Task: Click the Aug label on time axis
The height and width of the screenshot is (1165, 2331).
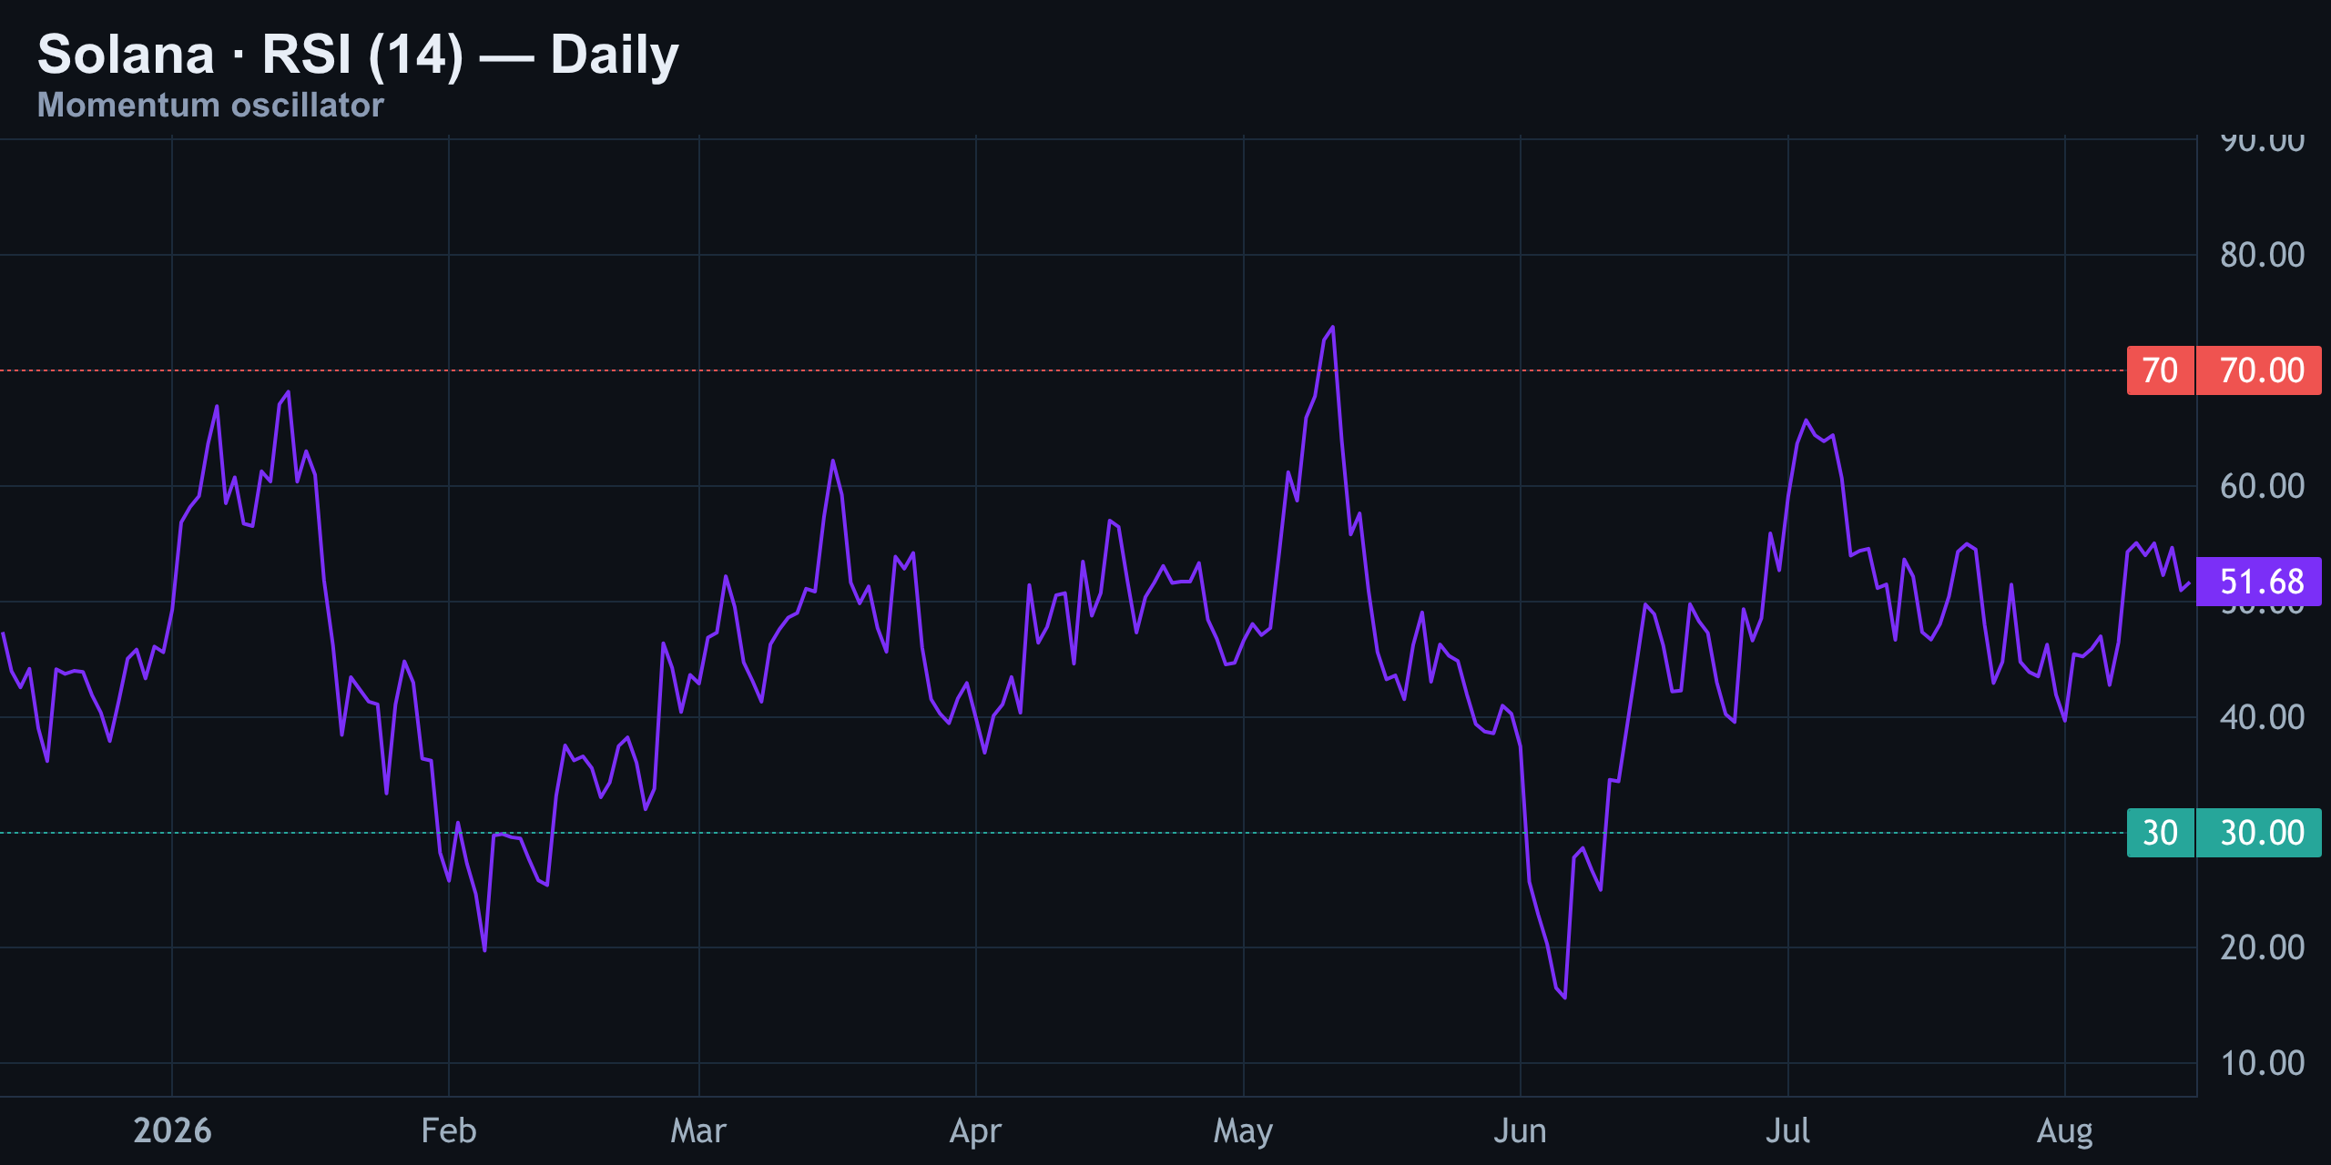Action: click(x=2064, y=1131)
